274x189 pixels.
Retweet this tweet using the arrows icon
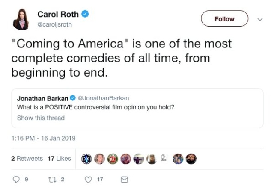pos(53,180)
